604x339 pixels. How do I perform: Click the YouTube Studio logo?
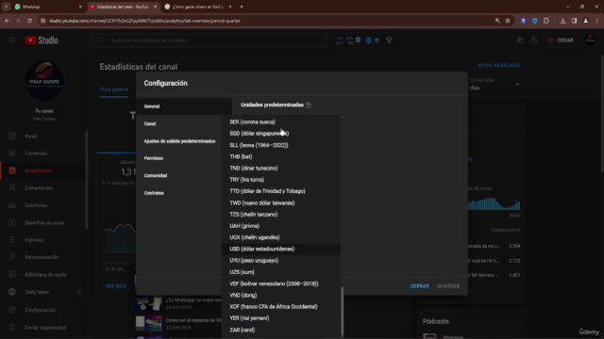click(42, 40)
